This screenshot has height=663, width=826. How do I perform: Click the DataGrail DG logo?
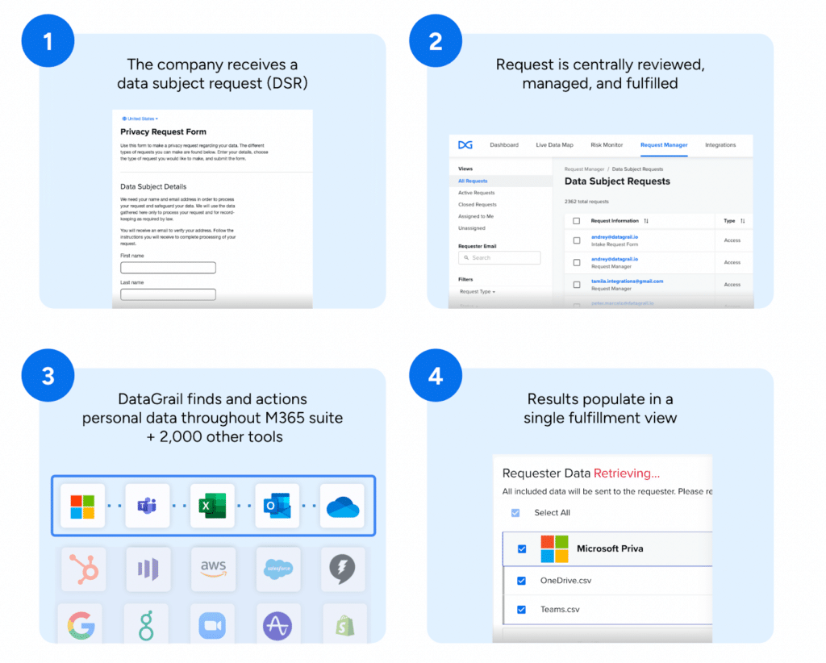[x=465, y=144]
